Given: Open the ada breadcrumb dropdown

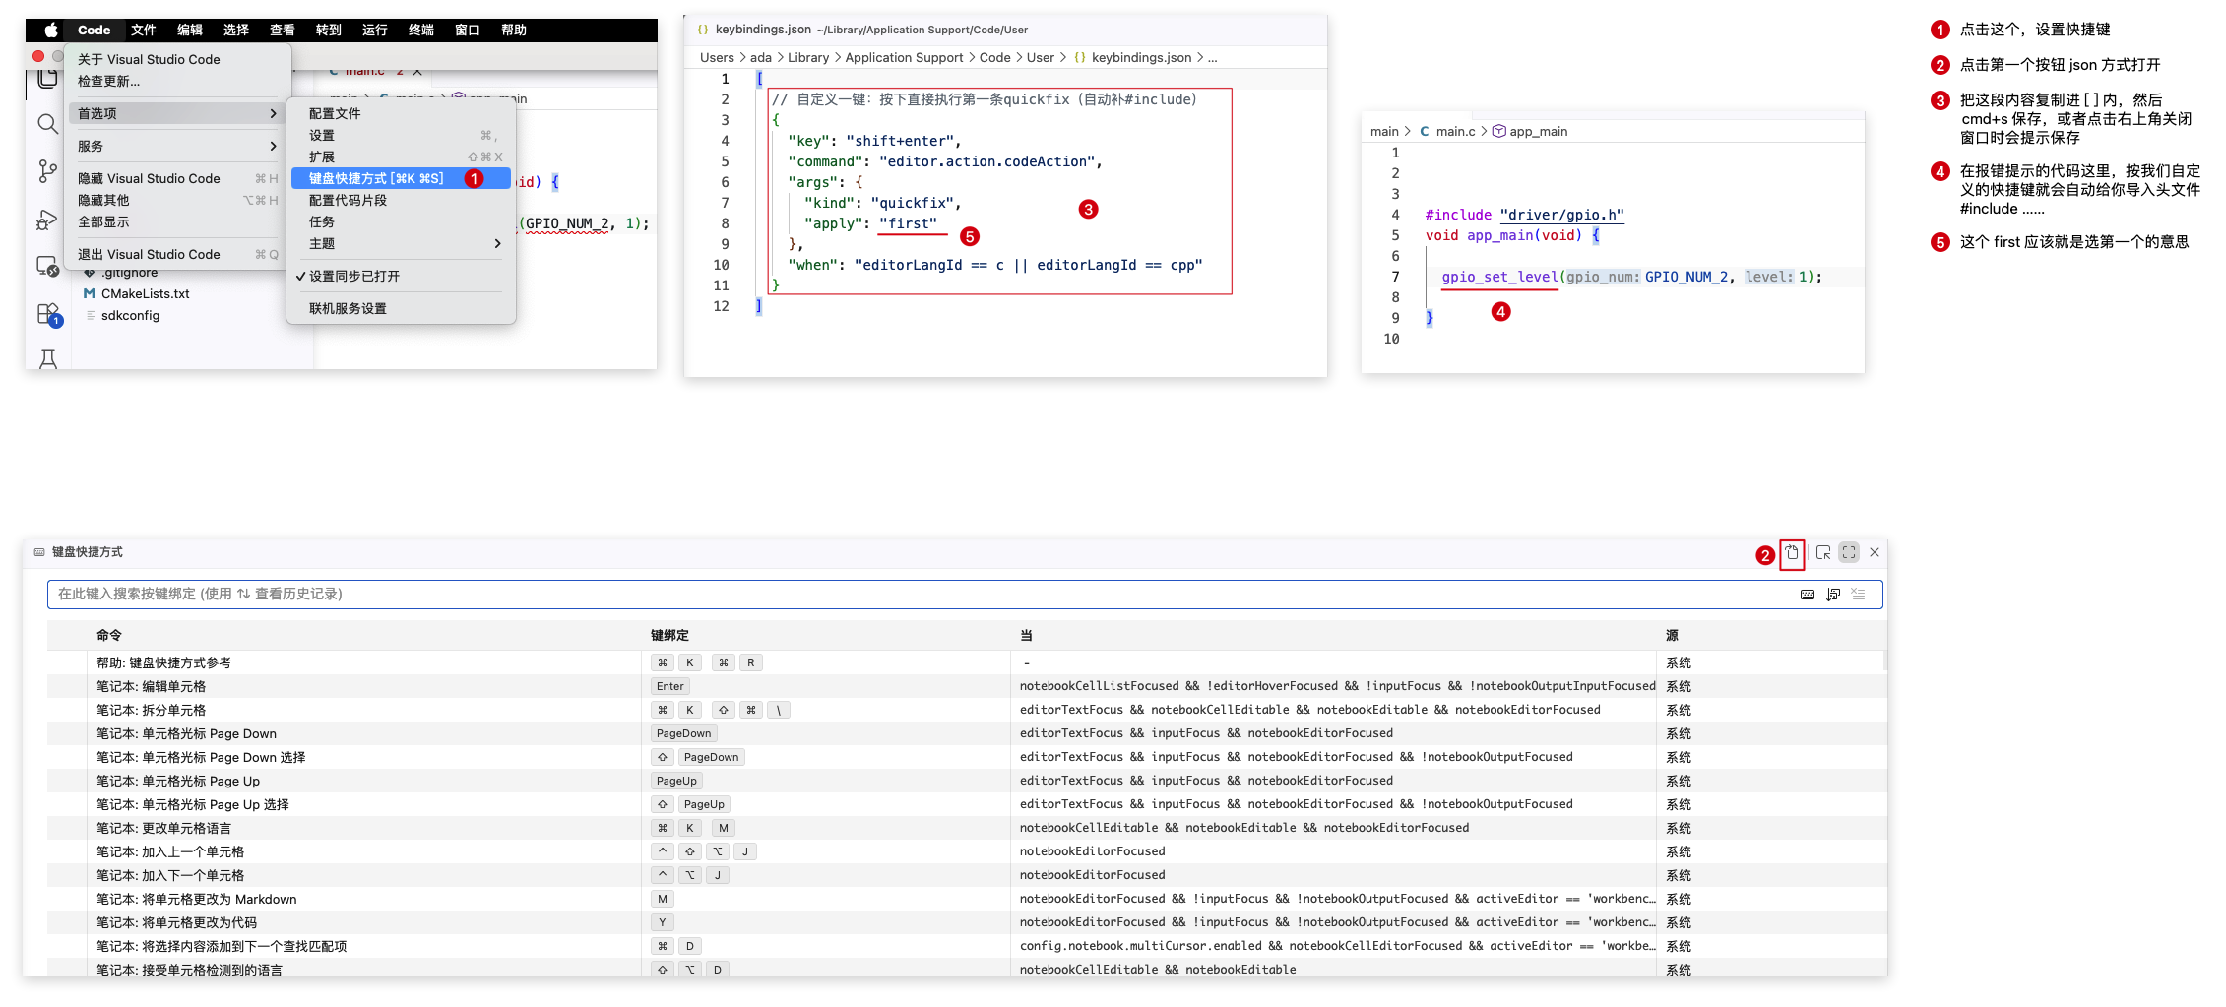Looking at the screenshot, I should [761, 58].
